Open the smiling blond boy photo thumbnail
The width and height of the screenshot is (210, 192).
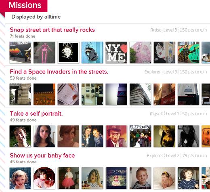click(x=141, y=178)
